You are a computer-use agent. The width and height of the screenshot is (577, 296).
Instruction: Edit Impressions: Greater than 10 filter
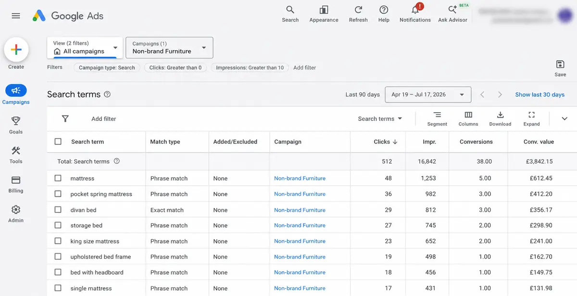click(250, 68)
